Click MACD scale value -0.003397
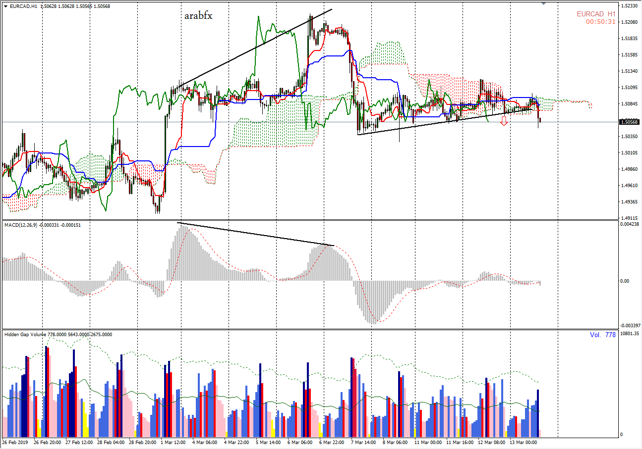Viewport: 642px width, 449px height. point(630,326)
